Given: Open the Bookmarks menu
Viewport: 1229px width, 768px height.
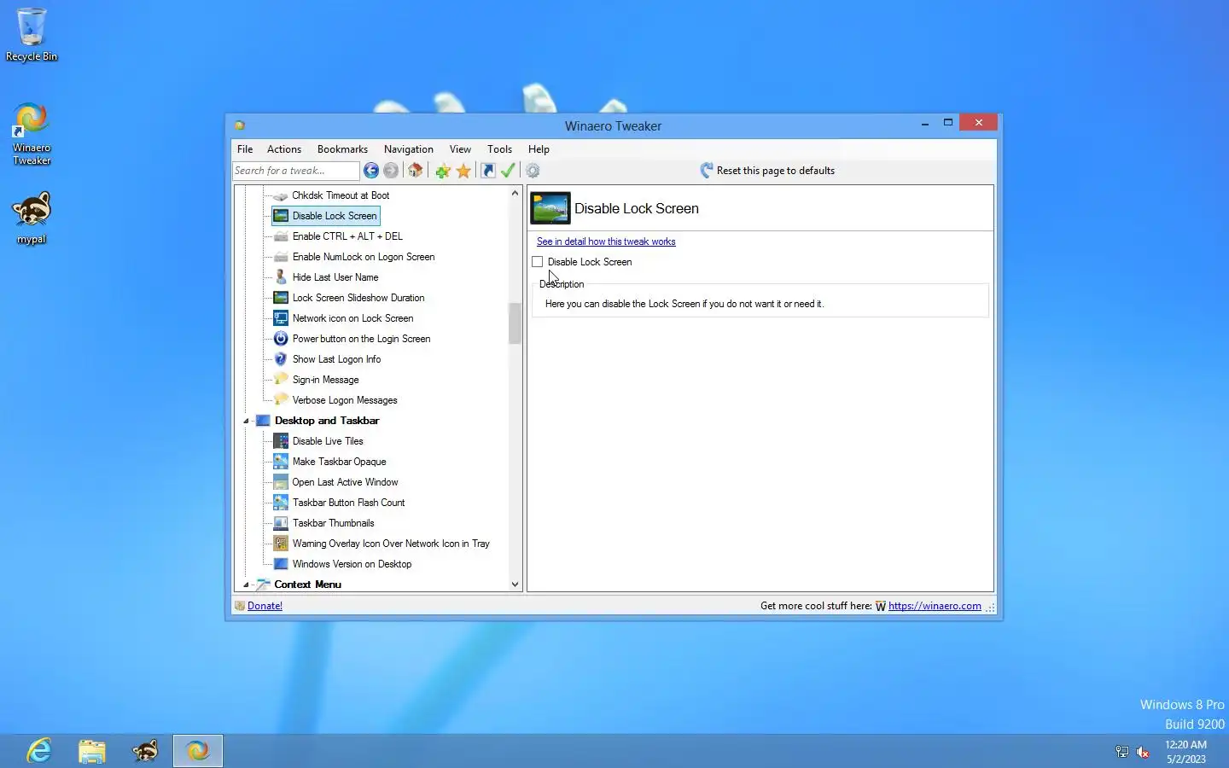Looking at the screenshot, I should point(342,149).
